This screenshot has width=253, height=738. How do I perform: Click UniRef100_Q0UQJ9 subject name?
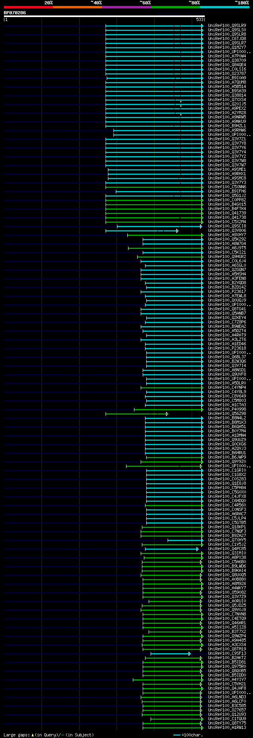(227, 300)
